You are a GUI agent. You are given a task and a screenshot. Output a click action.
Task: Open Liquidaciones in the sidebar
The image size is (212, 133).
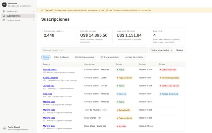point(18,20)
